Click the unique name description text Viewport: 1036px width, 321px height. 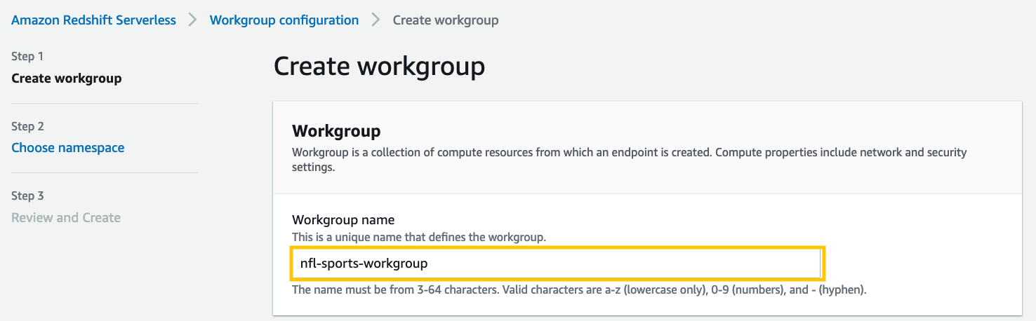[419, 238]
